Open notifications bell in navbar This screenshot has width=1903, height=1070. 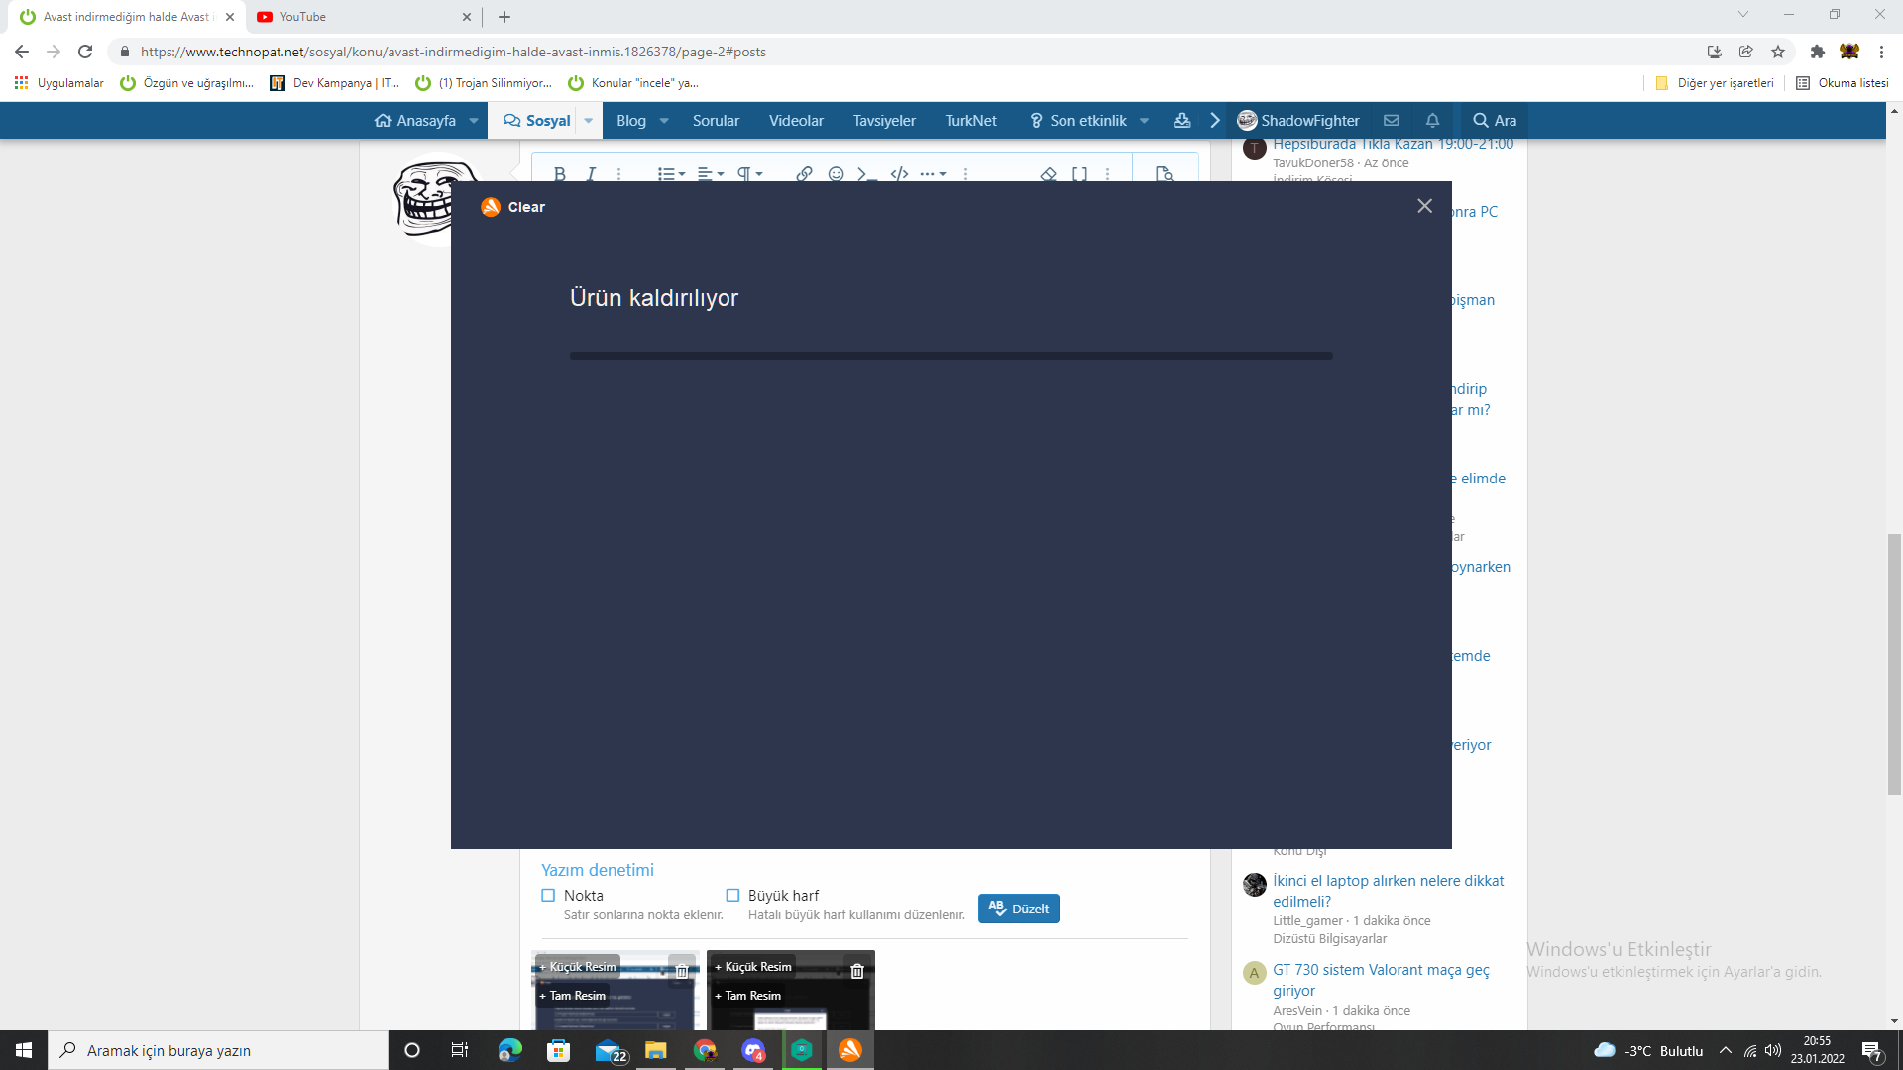click(1432, 120)
